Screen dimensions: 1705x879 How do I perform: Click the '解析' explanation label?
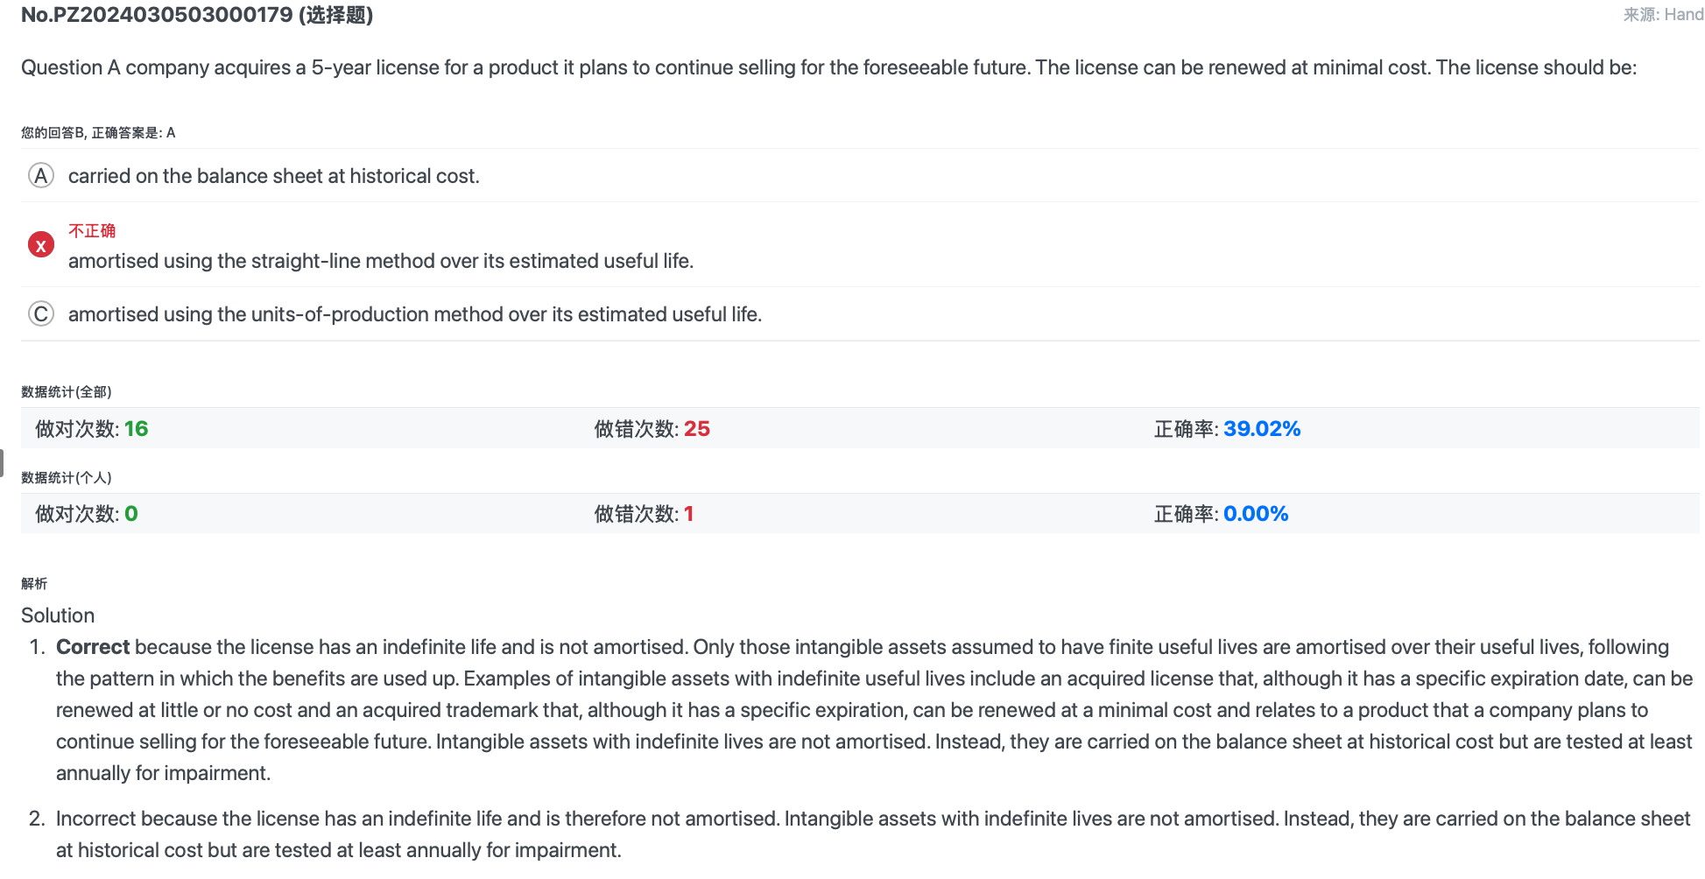(34, 583)
